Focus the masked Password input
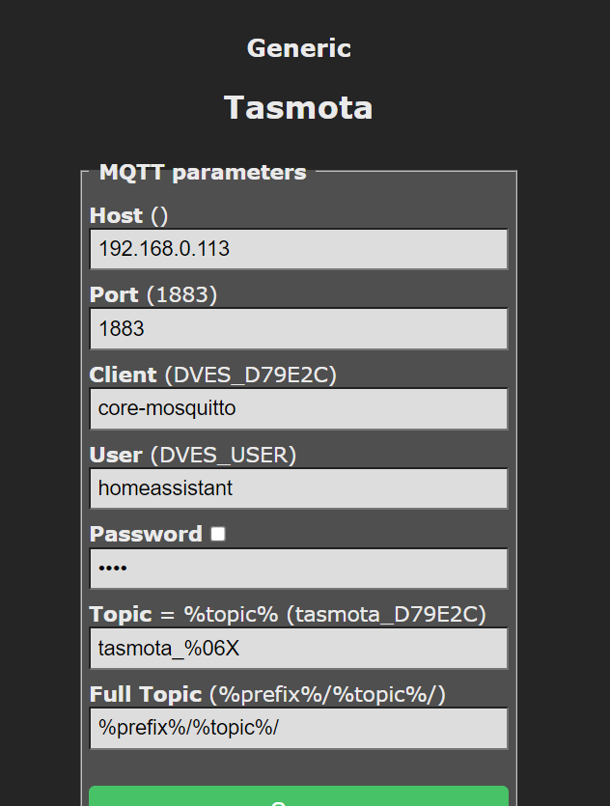The height and width of the screenshot is (806, 610). coord(298,569)
